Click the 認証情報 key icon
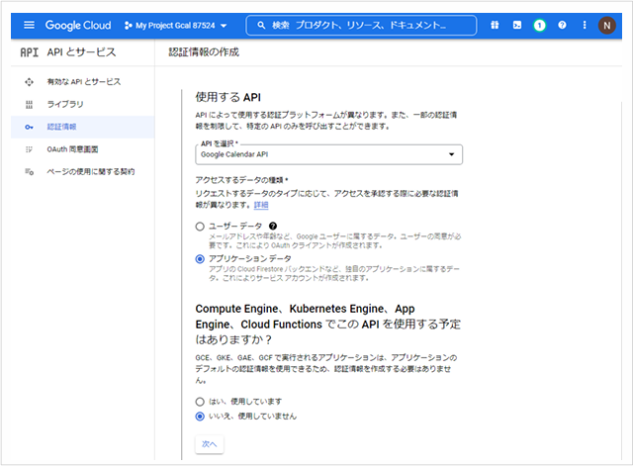The image size is (633, 466). pos(29,128)
